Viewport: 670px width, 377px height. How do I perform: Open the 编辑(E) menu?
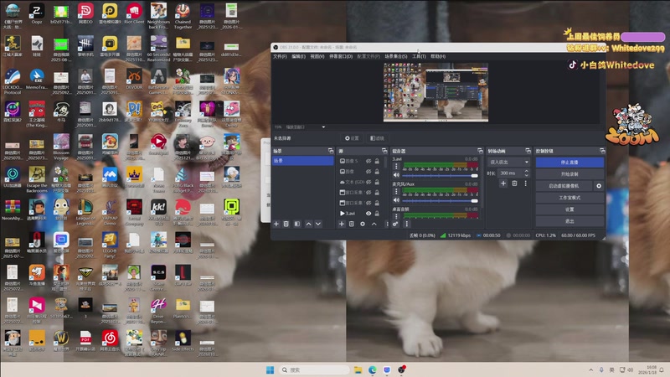pyautogui.click(x=298, y=56)
